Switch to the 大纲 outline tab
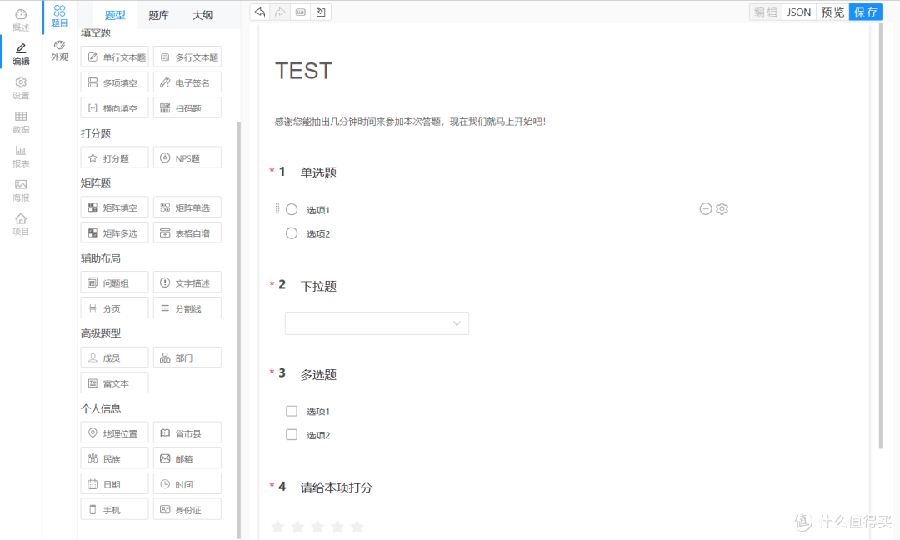This screenshot has width=900, height=540. click(202, 16)
